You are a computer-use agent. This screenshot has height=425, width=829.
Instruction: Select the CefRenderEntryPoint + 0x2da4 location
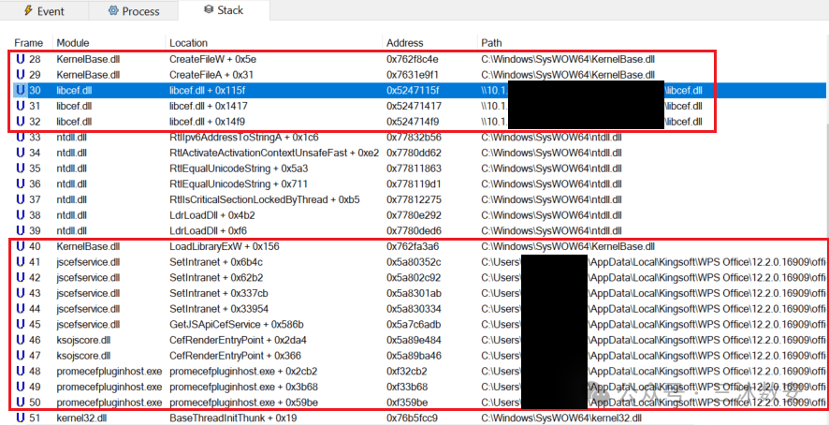tap(238, 341)
